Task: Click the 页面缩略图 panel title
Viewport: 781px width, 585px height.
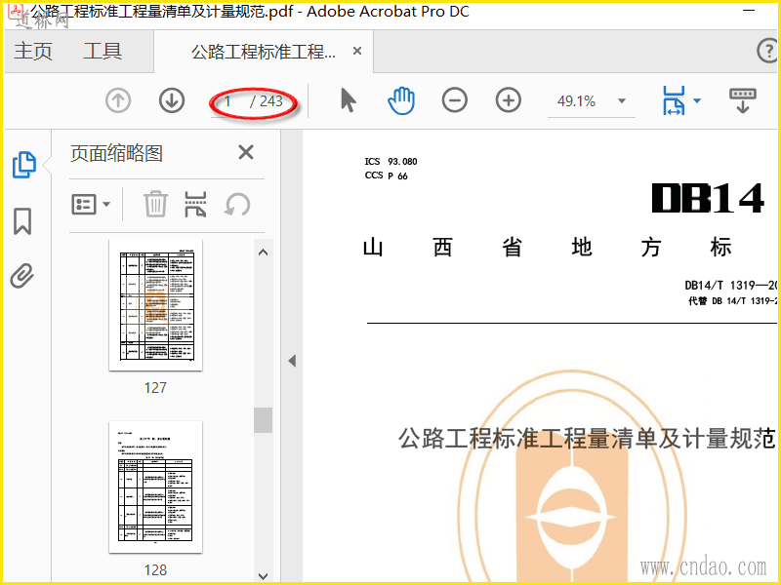Action: (x=116, y=153)
